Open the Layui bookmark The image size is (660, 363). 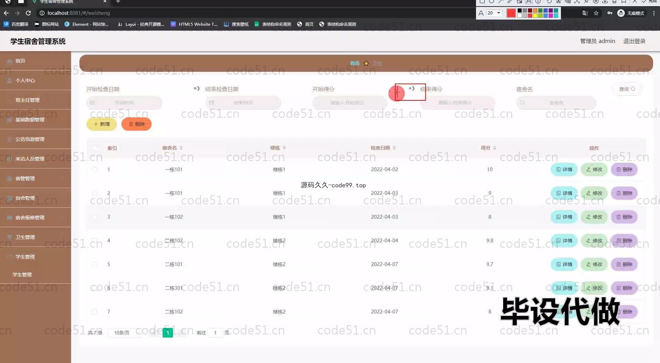click(141, 24)
